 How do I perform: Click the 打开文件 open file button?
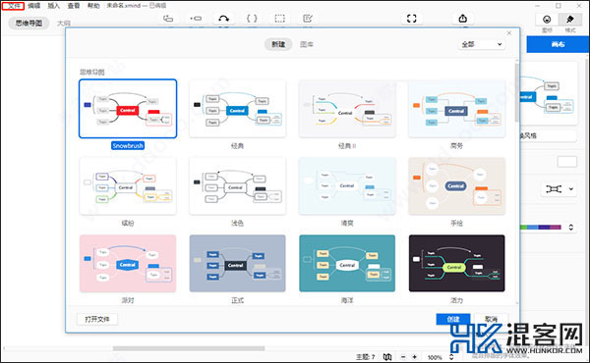pos(97,319)
